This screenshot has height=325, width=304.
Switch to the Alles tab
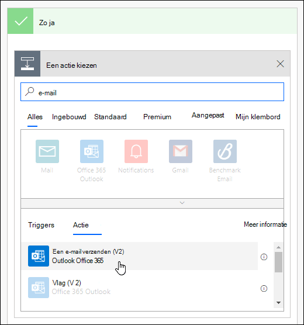pyautogui.click(x=35, y=117)
